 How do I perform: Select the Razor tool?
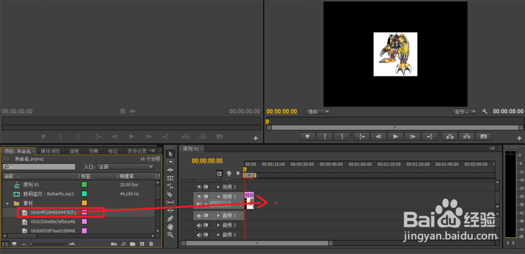(171, 194)
